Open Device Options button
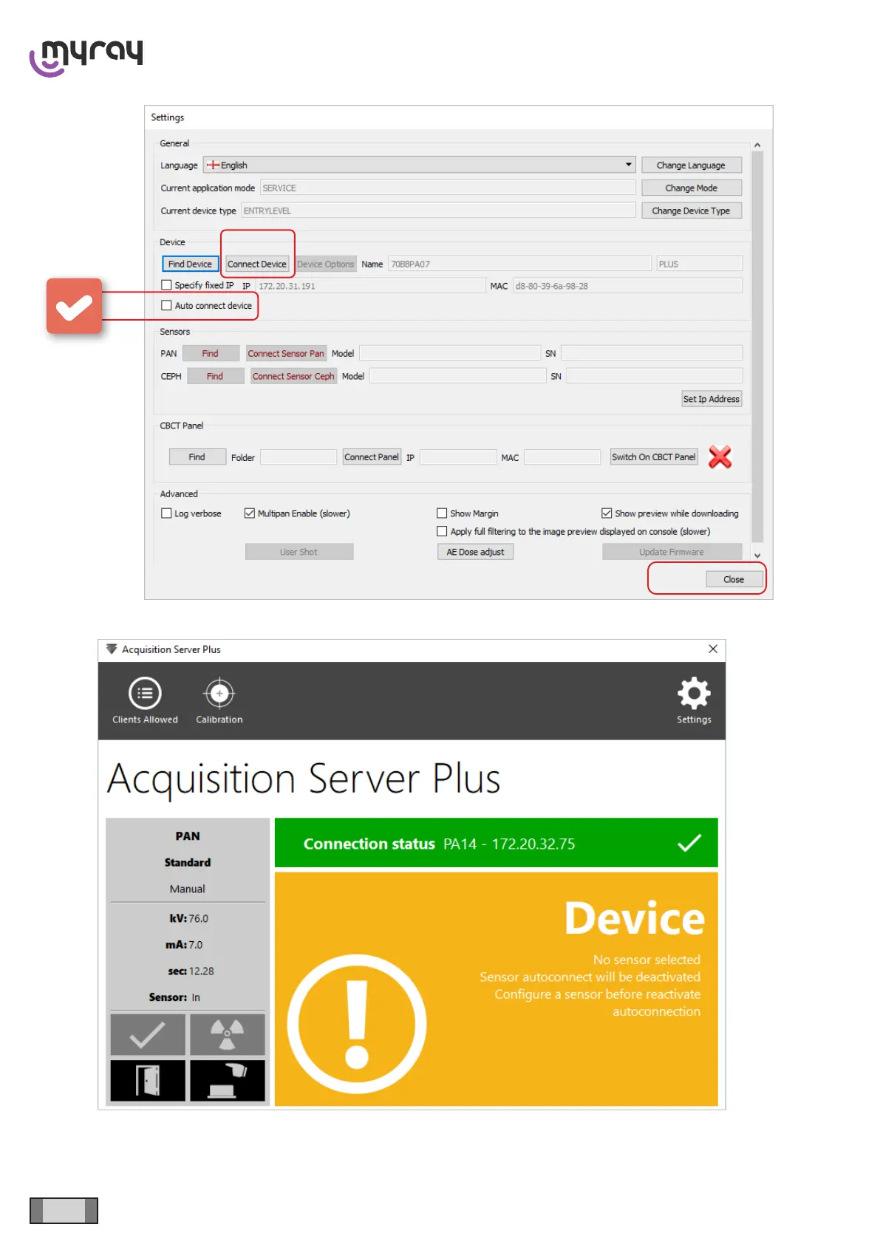Viewport: 880px width, 1244px height. point(326,264)
